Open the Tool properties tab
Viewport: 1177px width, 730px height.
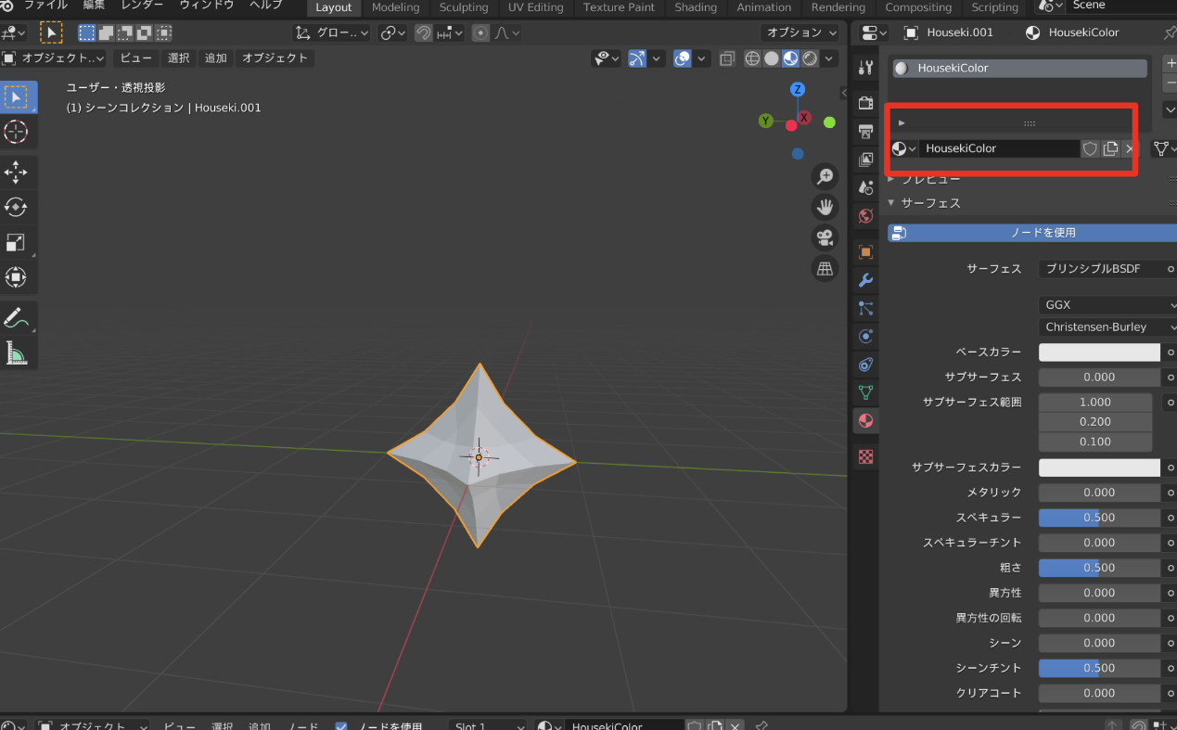pyautogui.click(x=865, y=68)
